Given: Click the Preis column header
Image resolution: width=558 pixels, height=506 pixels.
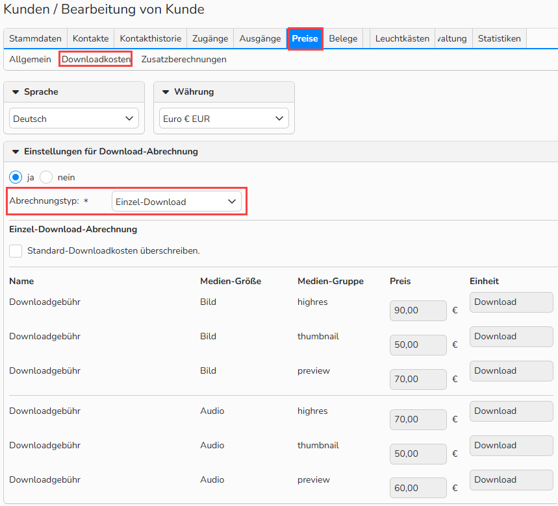Looking at the screenshot, I should (x=400, y=281).
